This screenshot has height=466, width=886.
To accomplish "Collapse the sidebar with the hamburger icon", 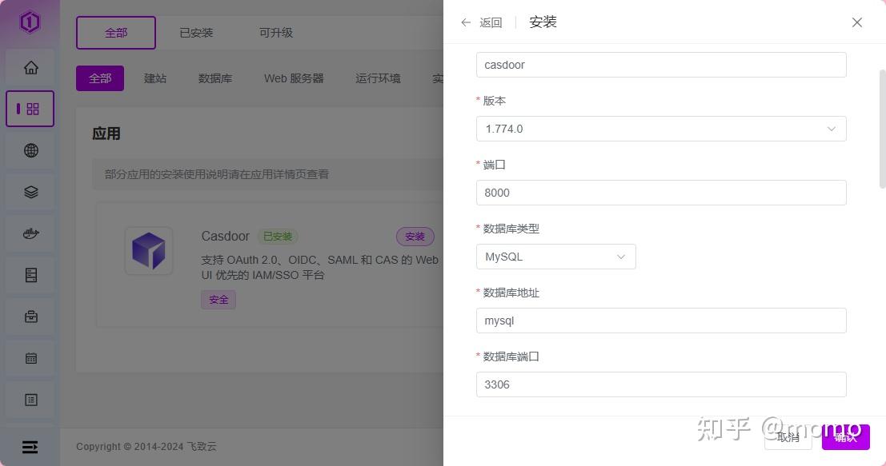I will pos(30,447).
